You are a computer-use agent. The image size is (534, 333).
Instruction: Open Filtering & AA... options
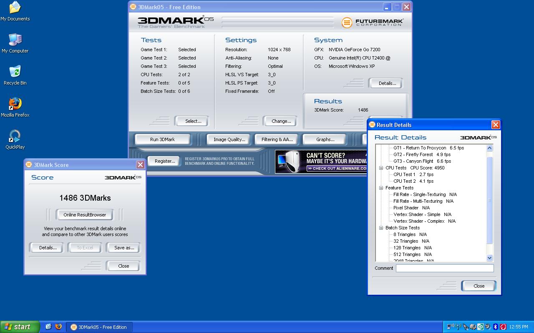[277, 139]
